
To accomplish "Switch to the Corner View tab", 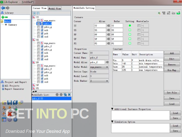I will pos(40,8).
